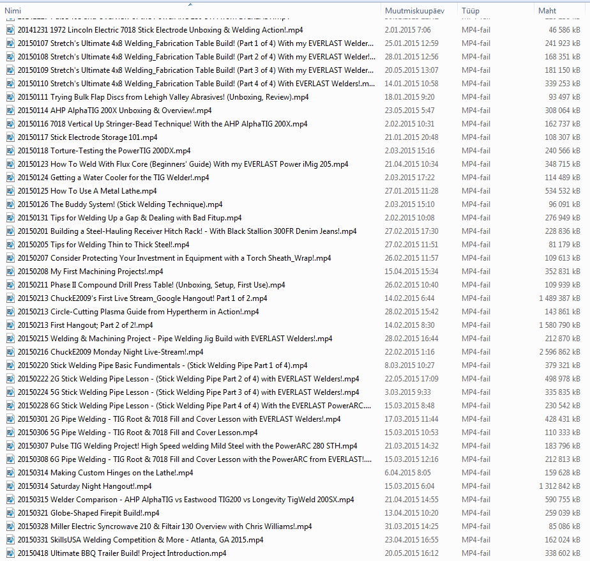Screen dimensions: 590x561
Task: Click date 2.01.2015 7:06
Action: tap(407, 30)
